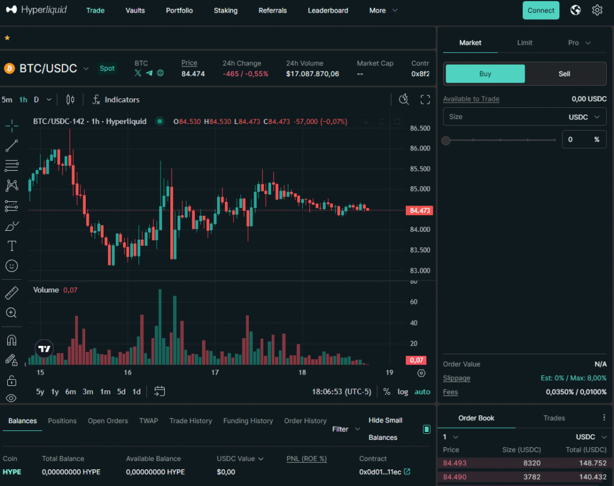Hide all drawings with eye icon
Image resolution: width=614 pixels, height=486 pixels.
(11, 398)
